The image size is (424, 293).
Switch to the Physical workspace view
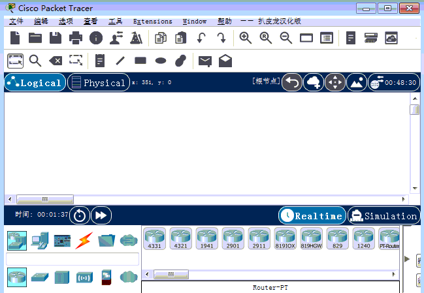(99, 82)
